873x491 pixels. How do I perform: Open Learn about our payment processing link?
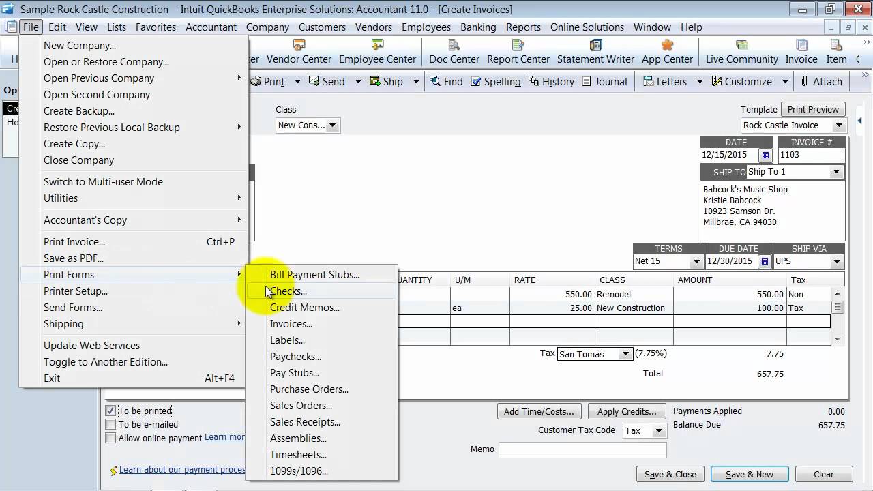coord(182,470)
